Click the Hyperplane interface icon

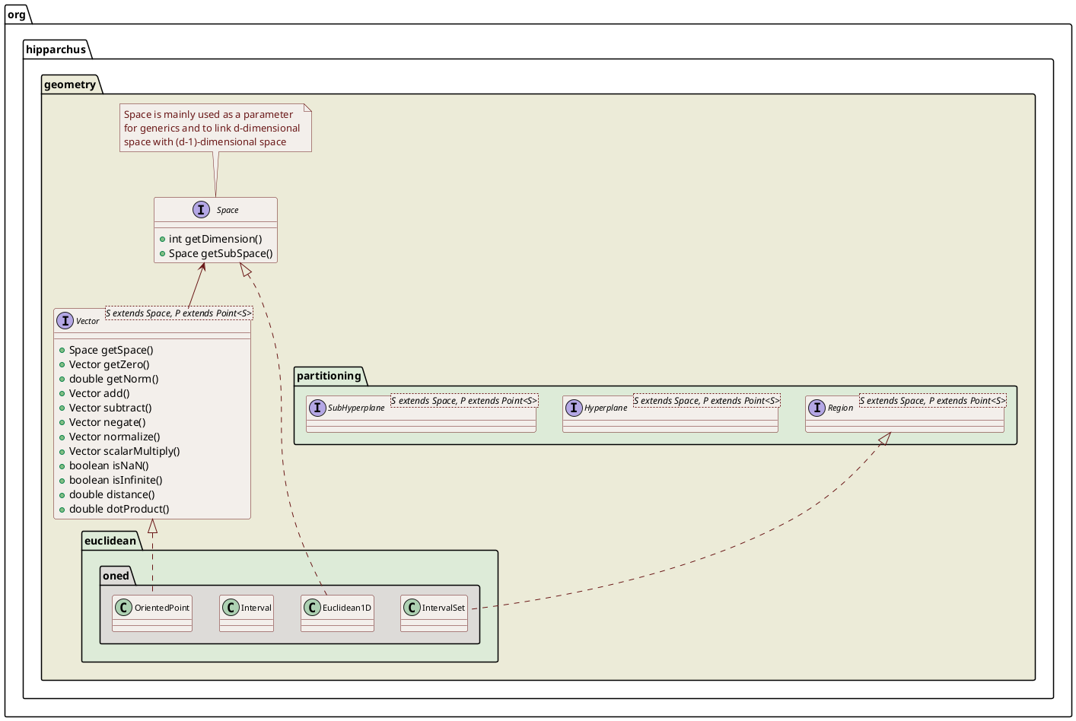coord(573,408)
